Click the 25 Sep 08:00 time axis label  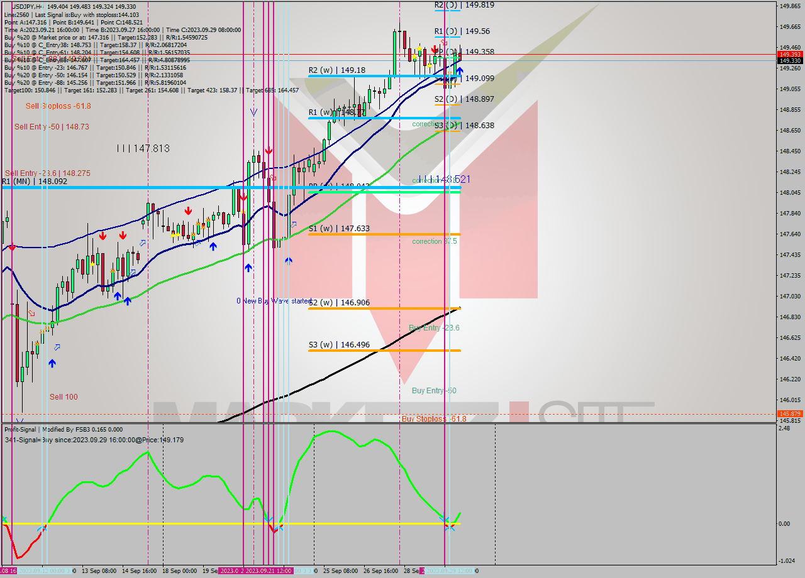(341, 571)
